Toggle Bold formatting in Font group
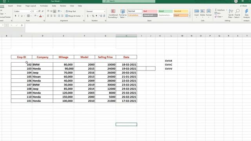Viewport: 251px width, 141px height. coord(16,16)
